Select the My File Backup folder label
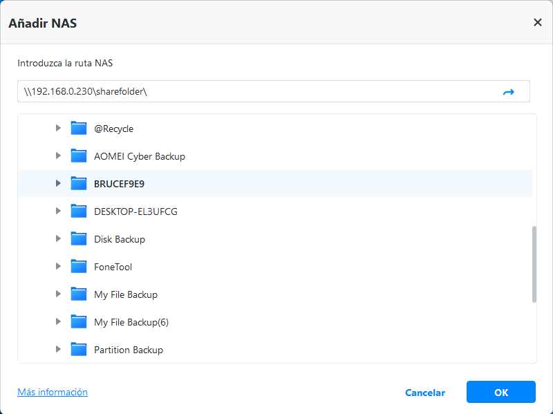553x414 pixels. point(126,294)
